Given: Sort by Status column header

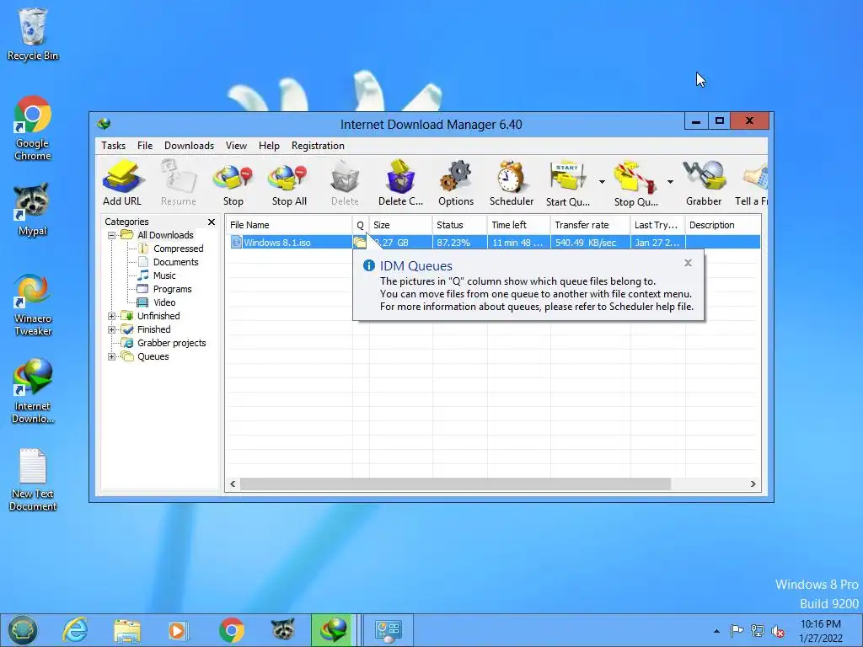Looking at the screenshot, I should [459, 225].
